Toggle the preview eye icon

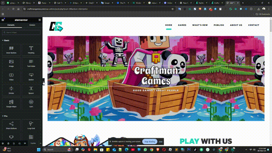coord(25,143)
